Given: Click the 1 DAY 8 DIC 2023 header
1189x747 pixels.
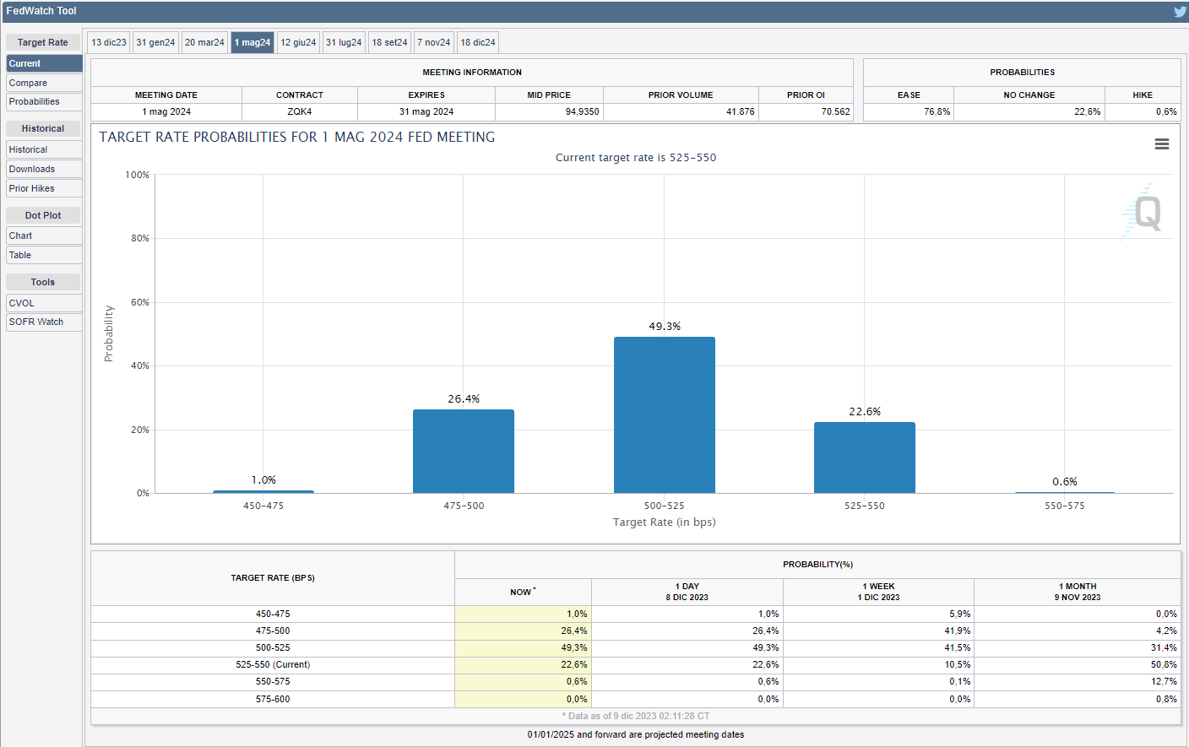Looking at the screenshot, I should point(687,592).
